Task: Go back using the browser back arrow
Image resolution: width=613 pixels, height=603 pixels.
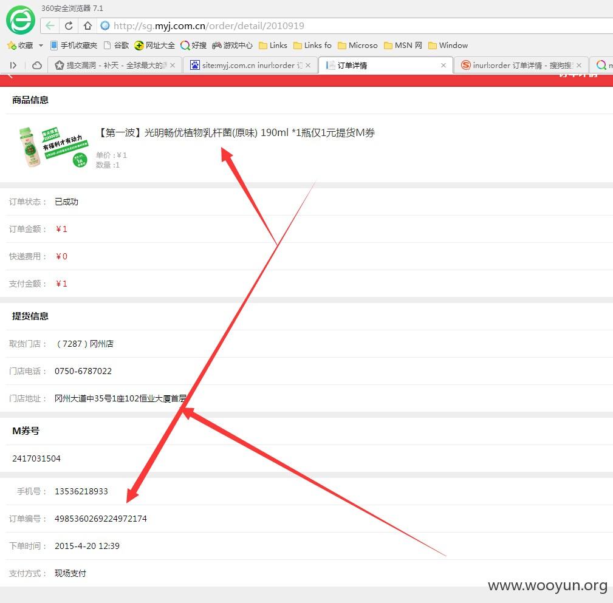Action: click(50, 26)
